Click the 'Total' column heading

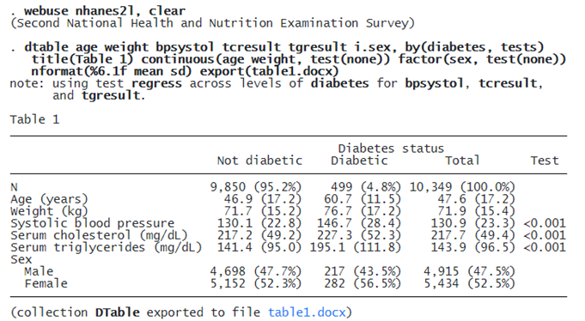tap(462, 160)
